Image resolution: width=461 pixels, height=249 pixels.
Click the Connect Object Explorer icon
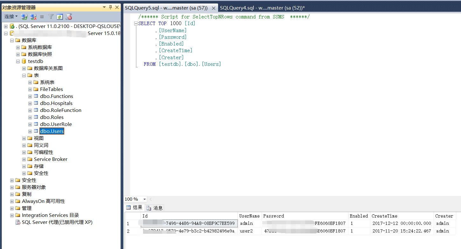[24, 17]
